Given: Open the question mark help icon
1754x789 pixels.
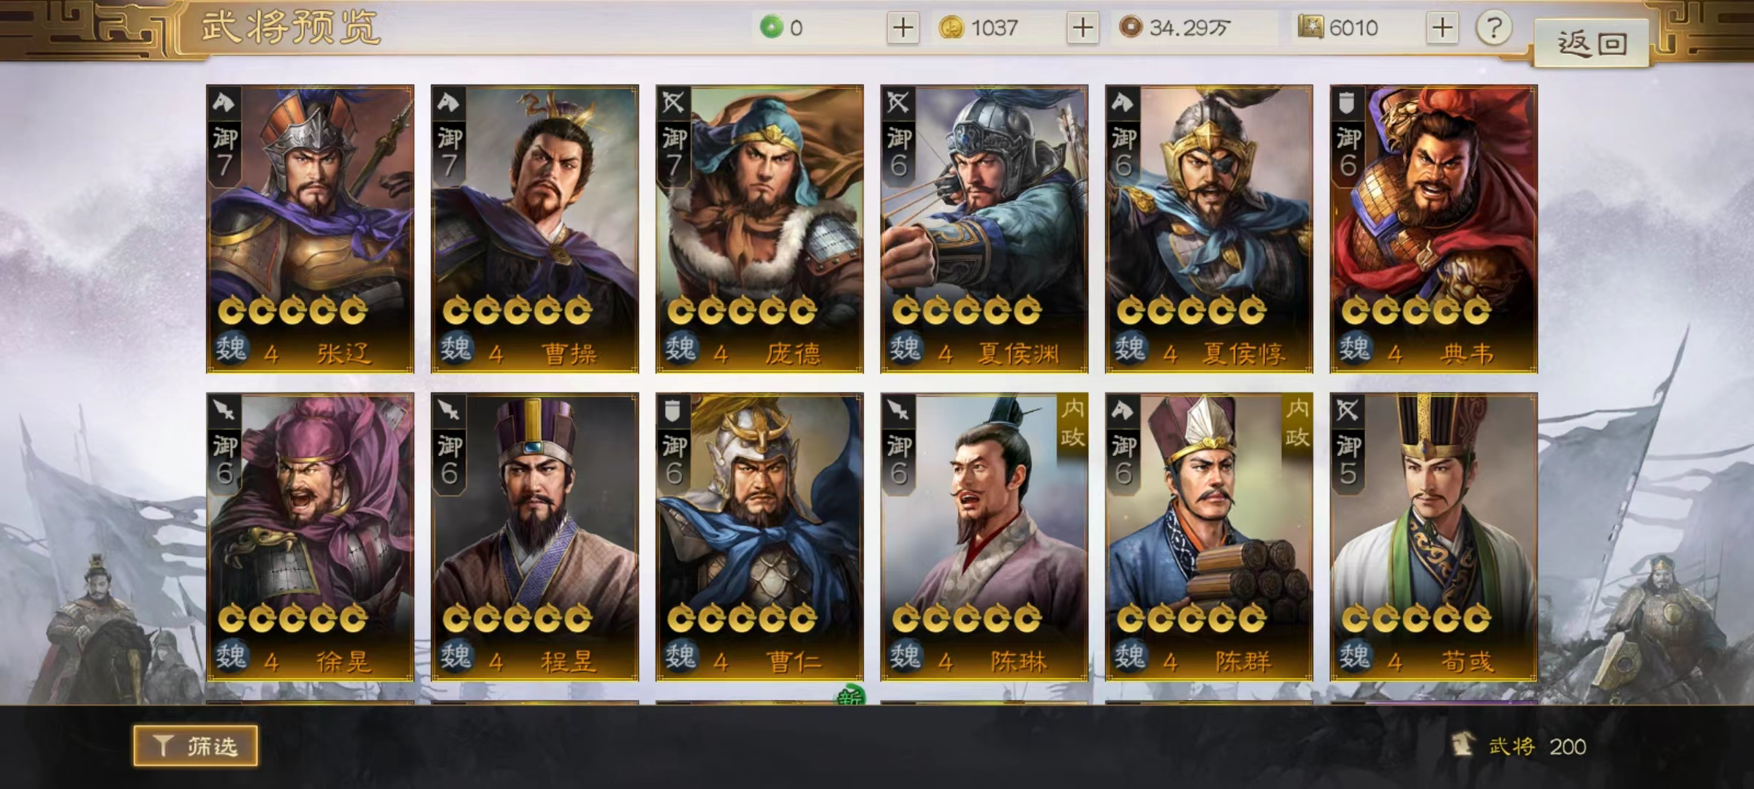Looking at the screenshot, I should coord(1494,28).
